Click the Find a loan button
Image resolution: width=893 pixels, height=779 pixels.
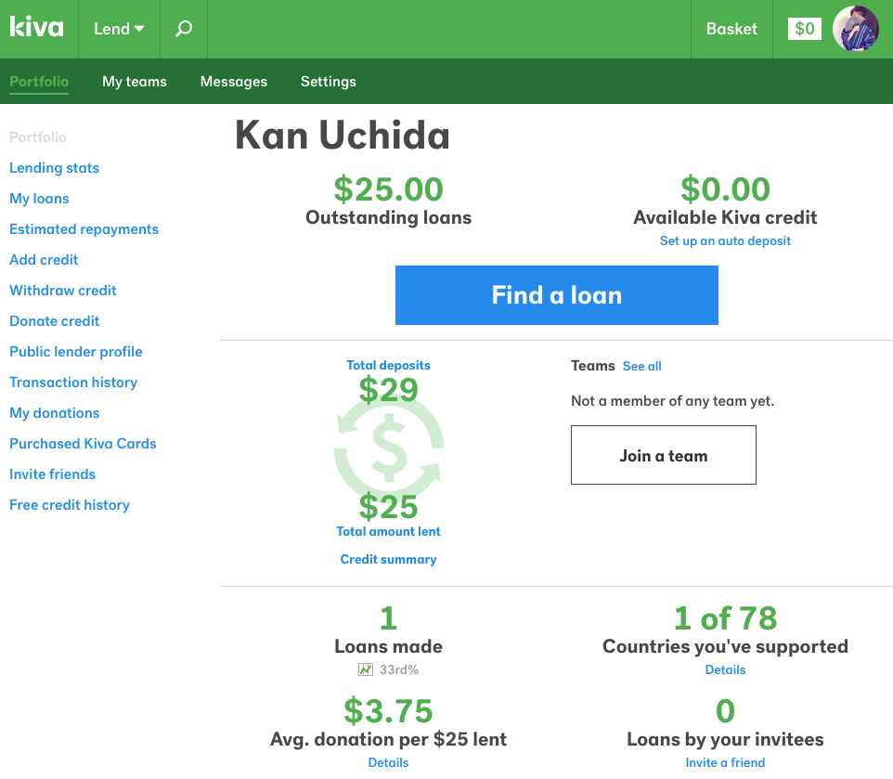pos(556,295)
